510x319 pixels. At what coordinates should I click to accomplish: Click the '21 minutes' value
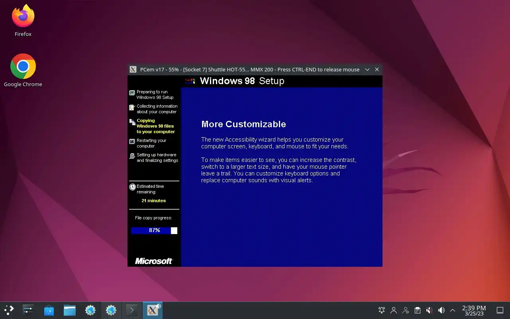[154, 201]
